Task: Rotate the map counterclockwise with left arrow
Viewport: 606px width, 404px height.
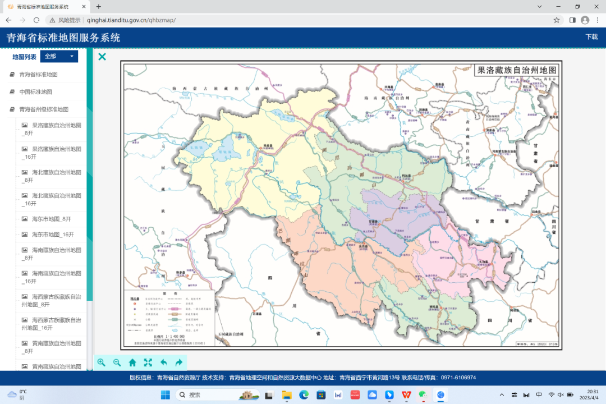Action: point(163,362)
